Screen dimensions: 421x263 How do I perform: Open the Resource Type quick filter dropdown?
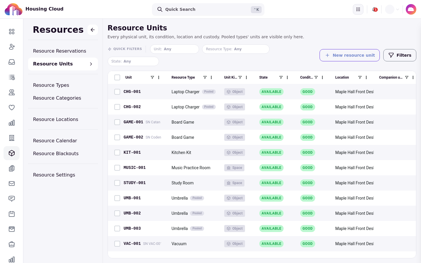click(x=236, y=49)
